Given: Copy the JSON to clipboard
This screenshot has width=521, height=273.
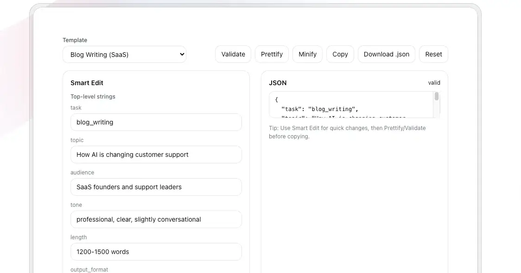Looking at the screenshot, I should (x=340, y=54).
